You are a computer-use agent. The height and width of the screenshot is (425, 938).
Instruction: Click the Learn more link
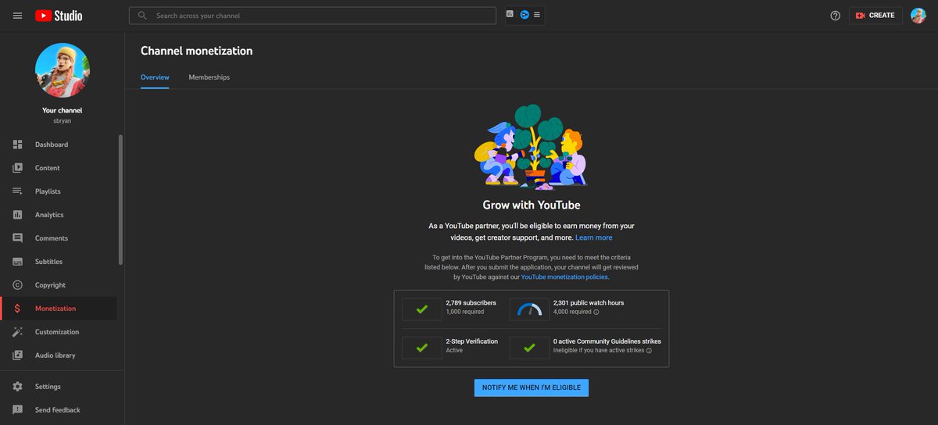coord(594,237)
